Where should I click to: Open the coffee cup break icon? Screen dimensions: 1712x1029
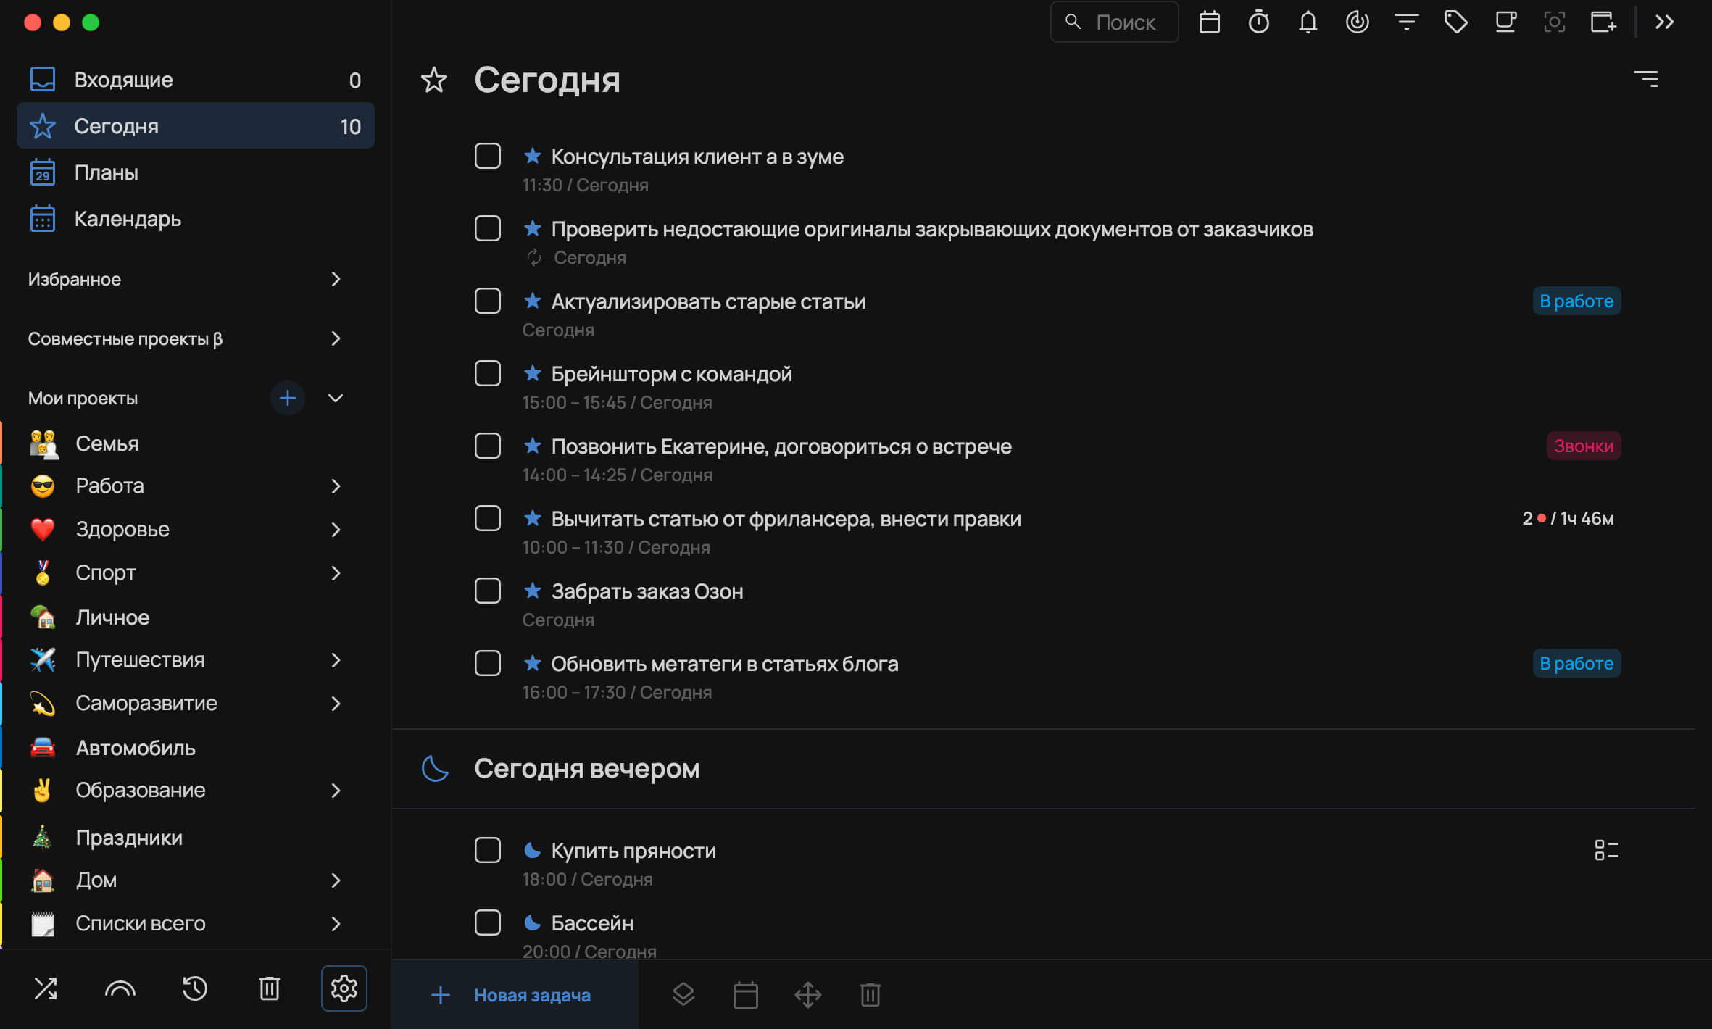(x=1505, y=22)
